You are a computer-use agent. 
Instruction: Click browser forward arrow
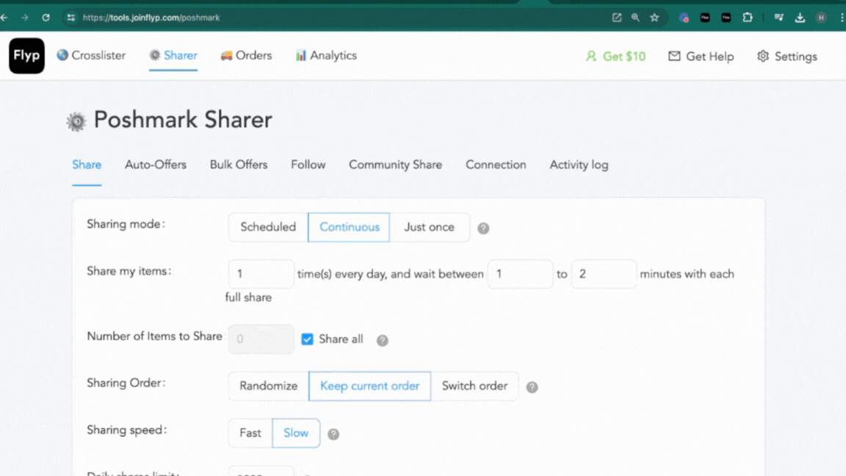[25, 18]
